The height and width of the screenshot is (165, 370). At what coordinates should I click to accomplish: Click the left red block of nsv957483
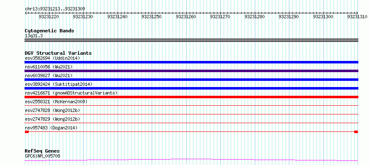coord(27,132)
